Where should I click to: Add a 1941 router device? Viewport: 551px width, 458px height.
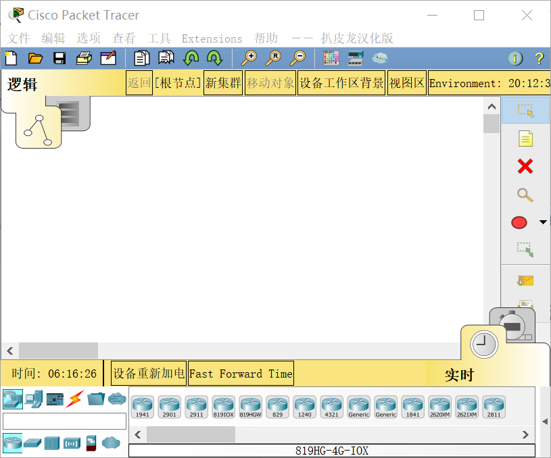(x=143, y=407)
